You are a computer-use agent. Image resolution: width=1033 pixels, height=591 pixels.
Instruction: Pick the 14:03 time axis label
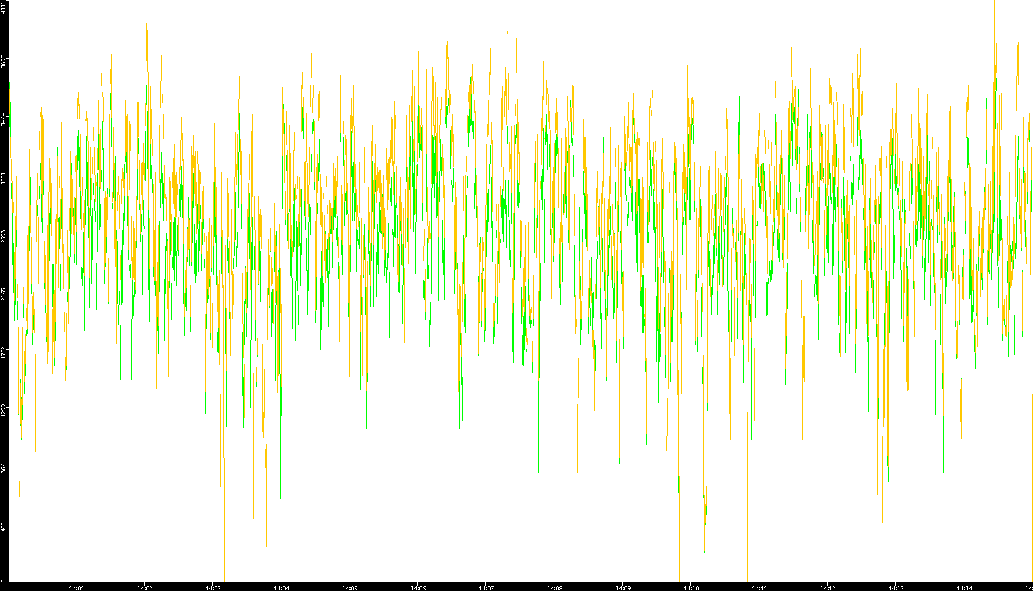click(x=213, y=588)
